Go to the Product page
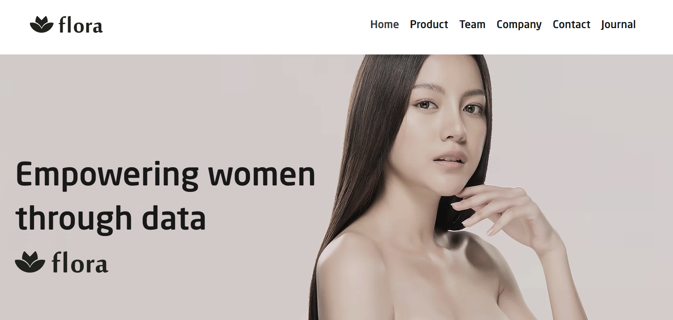 [x=429, y=24]
